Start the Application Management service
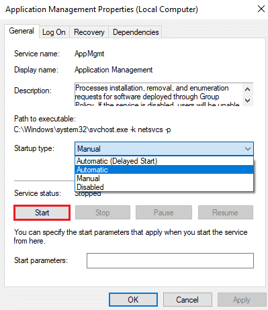 click(x=42, y=213)
